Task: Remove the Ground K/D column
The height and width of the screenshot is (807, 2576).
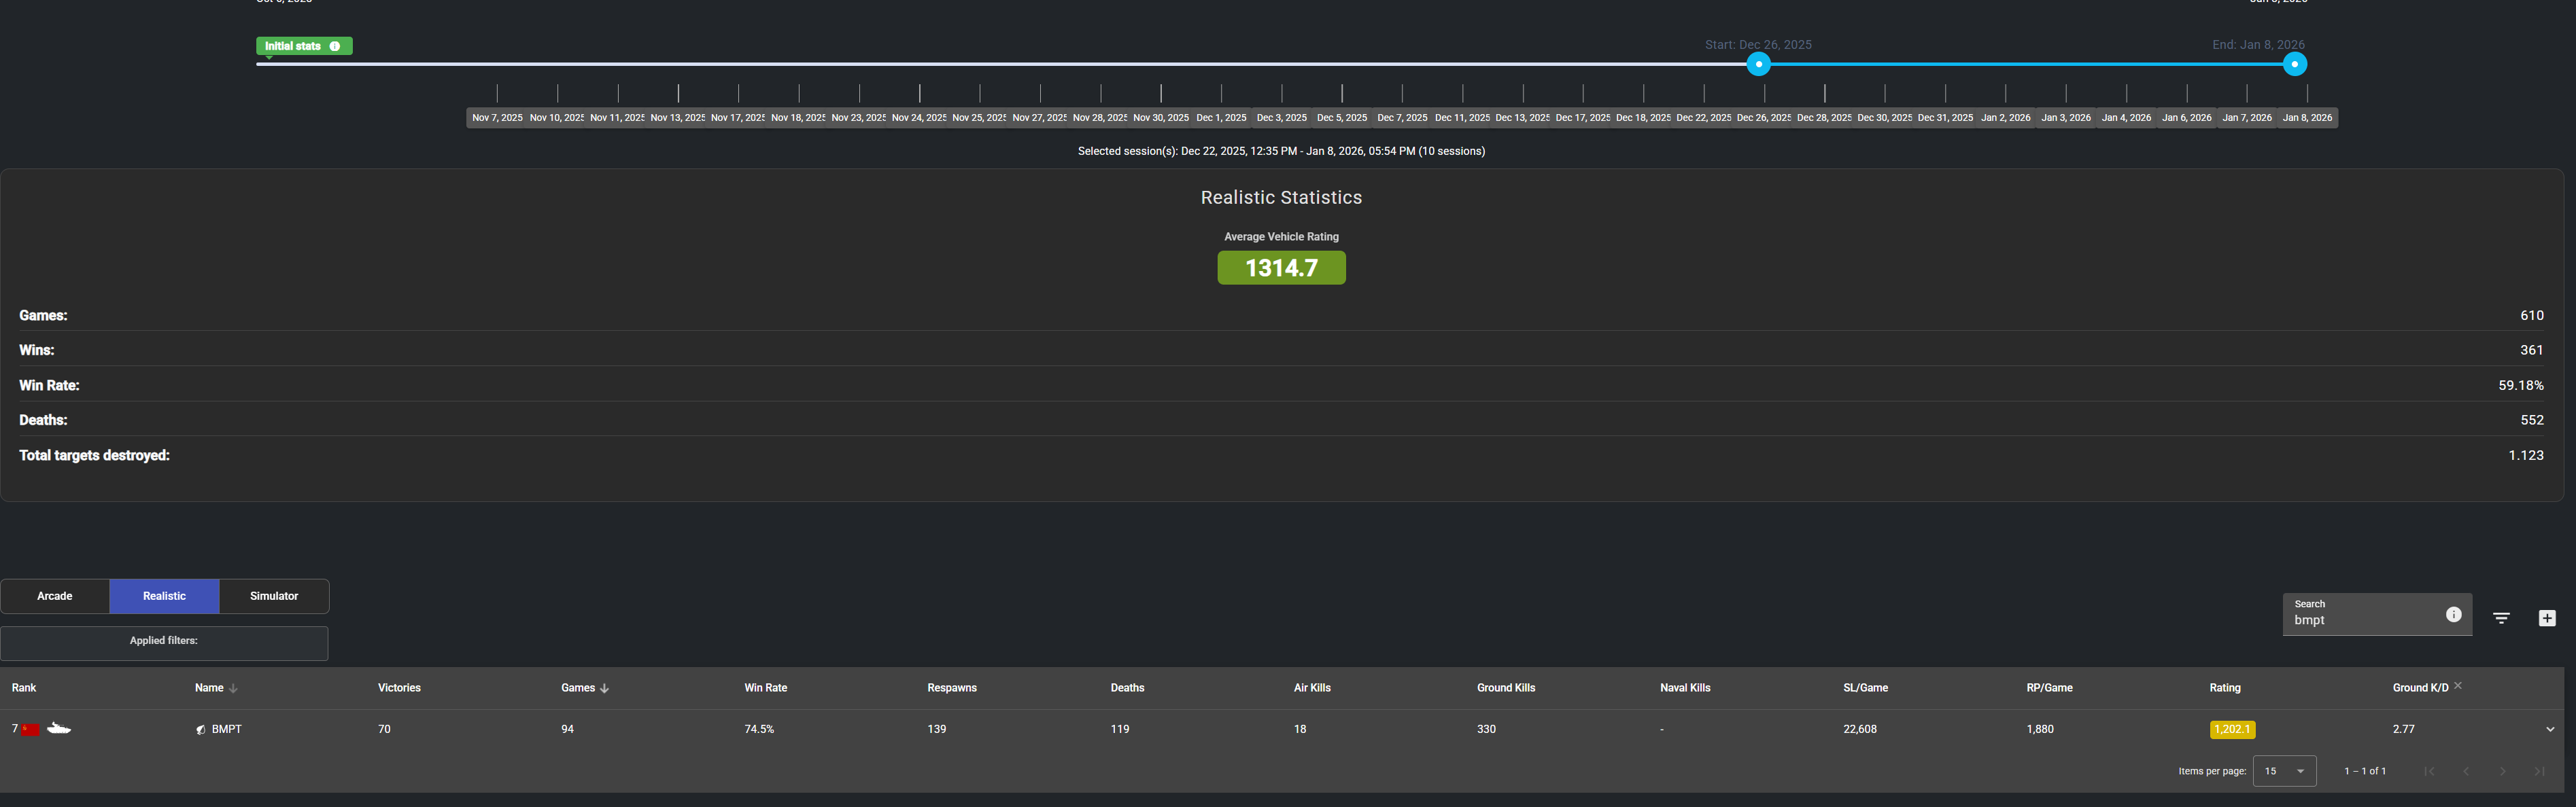Action: 2458,685
